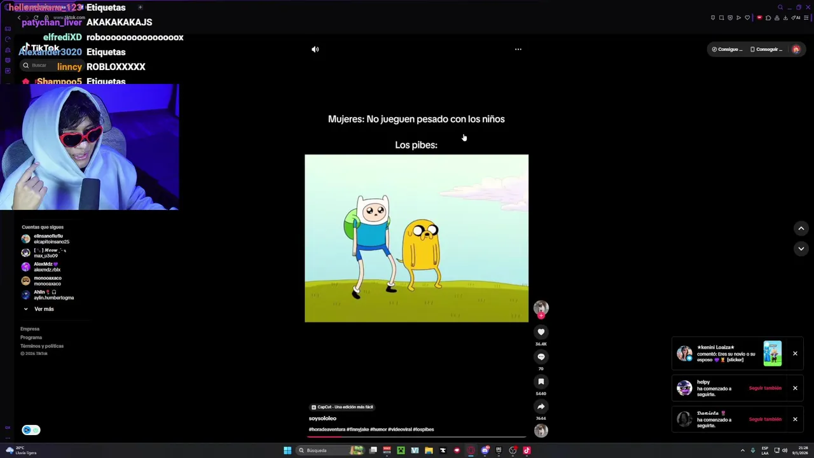
Task: Click the video progress bar
Action: [x=418, y=437]
